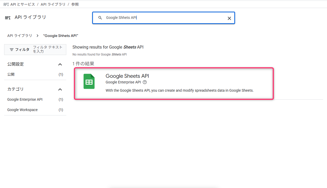
Task: Click the breadcrumb chevron after APIライブラリ
Action: (x=38, y=36)
